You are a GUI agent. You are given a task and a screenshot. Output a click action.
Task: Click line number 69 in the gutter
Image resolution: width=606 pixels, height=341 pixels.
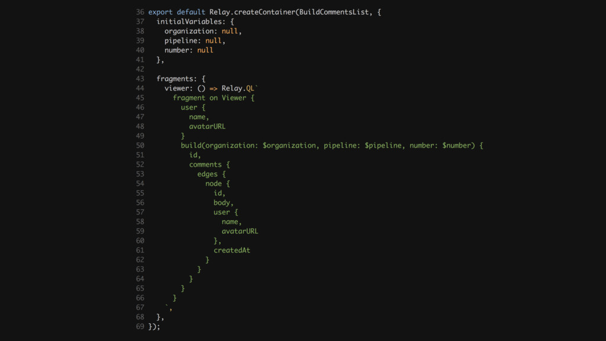tap(140, 327)
